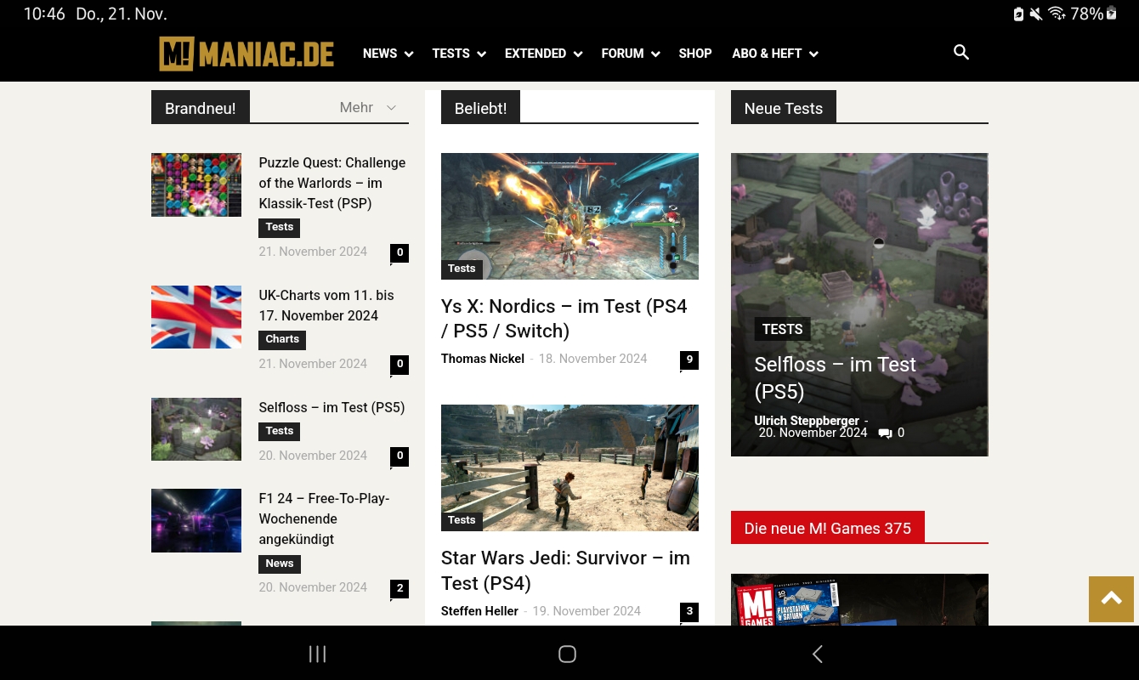Click the UK flag thumbnail
This screenshot has height=680, width=1139.
(x=196, y=317)
